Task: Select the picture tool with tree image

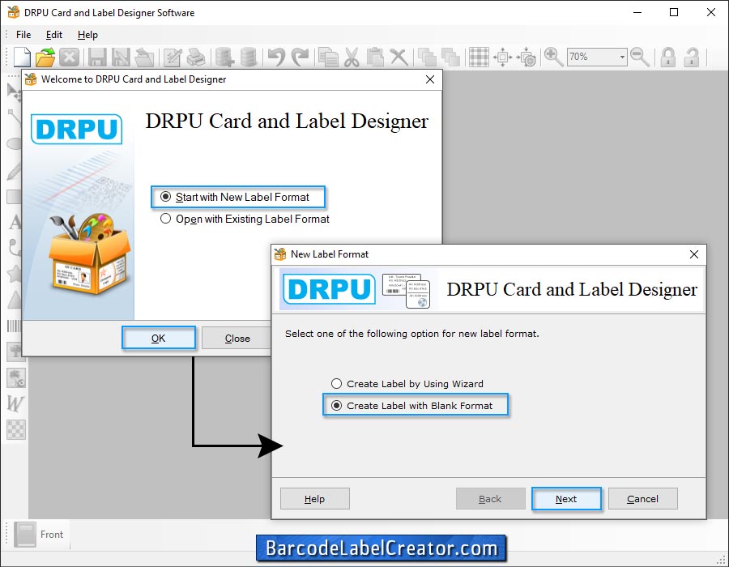Action: (x=16, y=352)
